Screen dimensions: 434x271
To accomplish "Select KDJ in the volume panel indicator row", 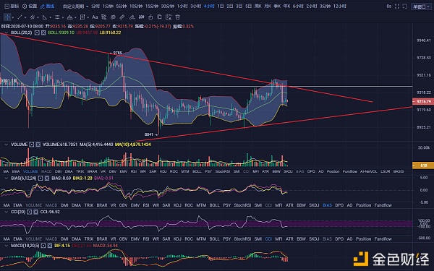I will (163, 171).
